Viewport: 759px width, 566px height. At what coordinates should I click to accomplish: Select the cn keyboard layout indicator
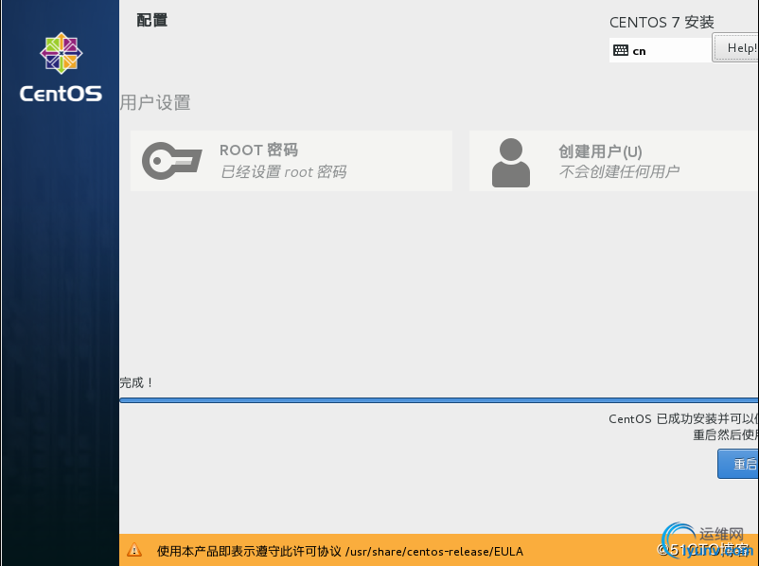[x=661, y=50]
